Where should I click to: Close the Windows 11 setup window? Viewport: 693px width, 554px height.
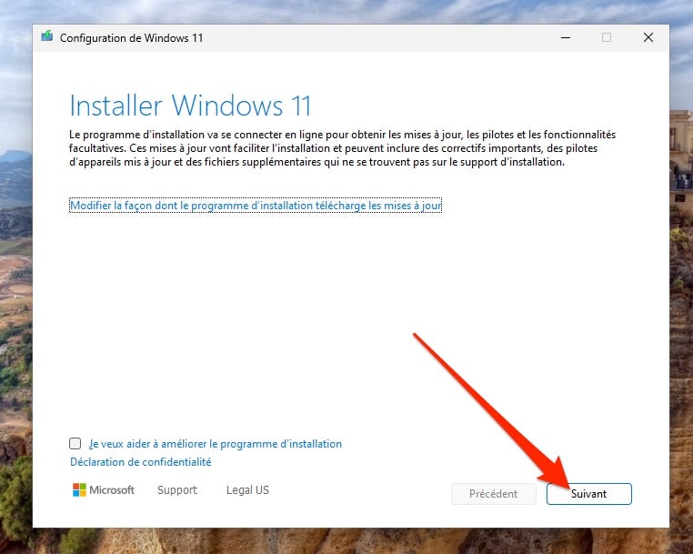[648, 37]
